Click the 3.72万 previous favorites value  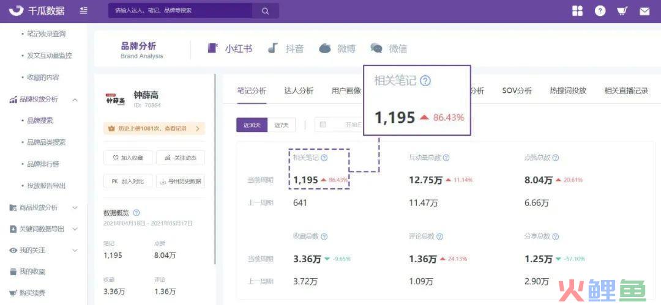305,282
